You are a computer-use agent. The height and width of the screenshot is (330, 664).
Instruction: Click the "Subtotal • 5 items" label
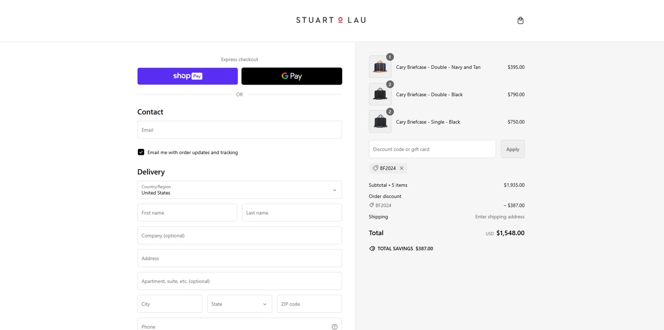[388, 185]
